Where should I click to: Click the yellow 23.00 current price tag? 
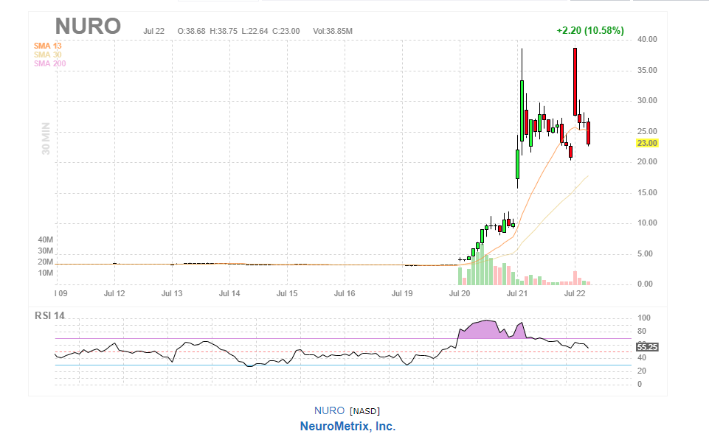(x=647, y=143)
